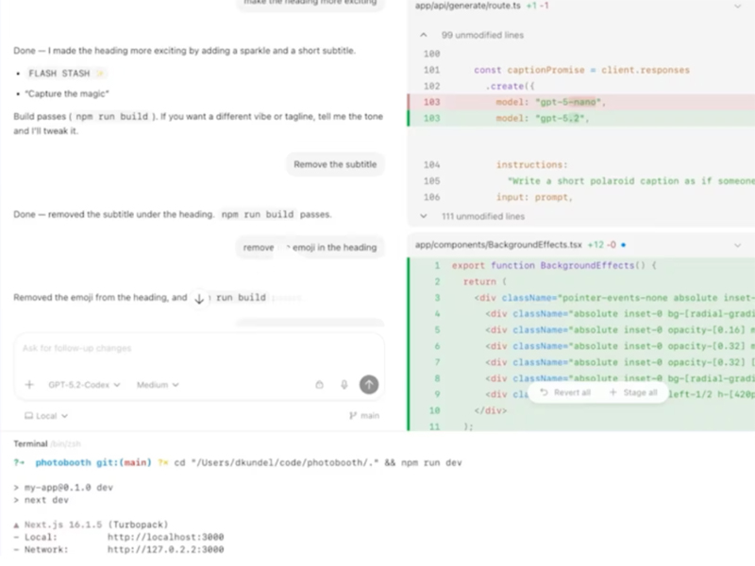Click the app/api/generate/route.ts file header
The height and width of the screenshot is (566, 755).
[468, 7]
